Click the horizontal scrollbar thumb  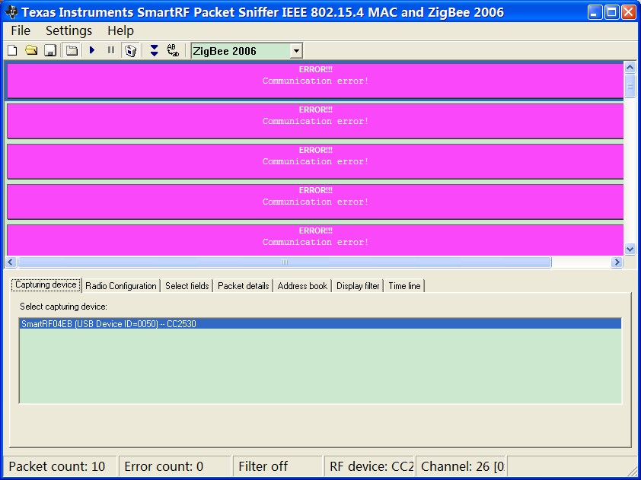(285, 262)
